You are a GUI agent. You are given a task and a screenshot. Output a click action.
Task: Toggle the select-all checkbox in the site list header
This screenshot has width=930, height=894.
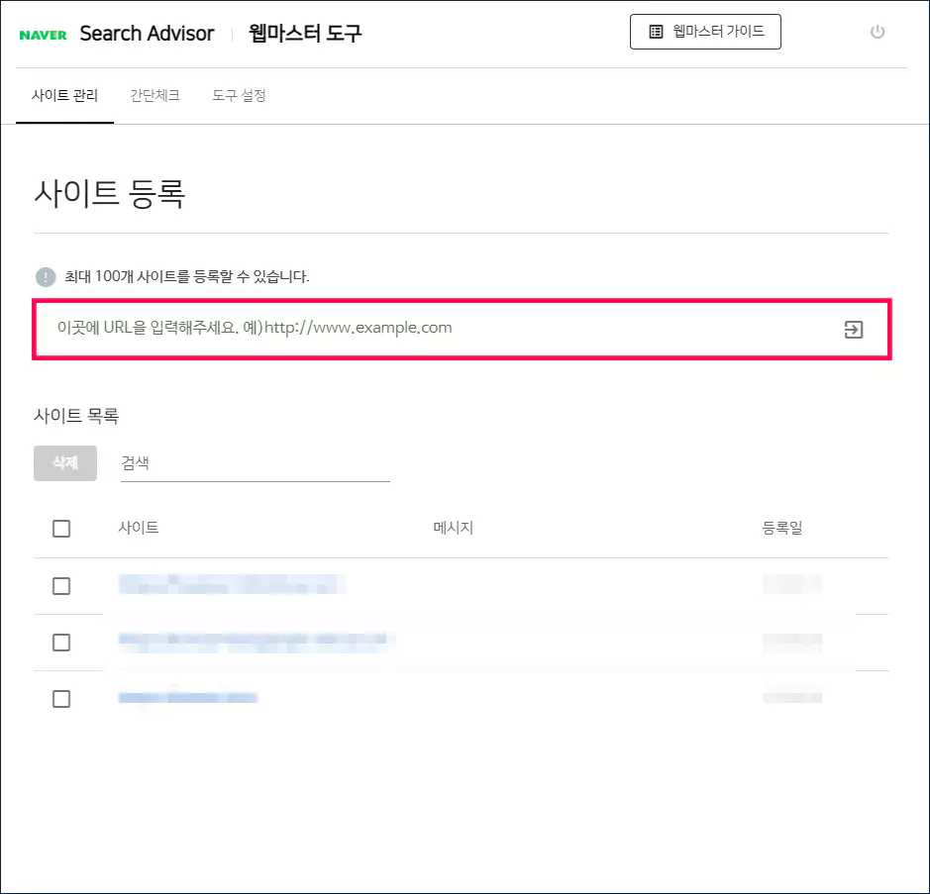[x=61, y=528]
